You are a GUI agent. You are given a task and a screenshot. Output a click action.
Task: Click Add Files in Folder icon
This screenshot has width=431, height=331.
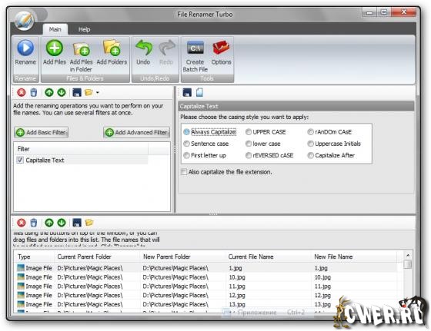point(82,49)
